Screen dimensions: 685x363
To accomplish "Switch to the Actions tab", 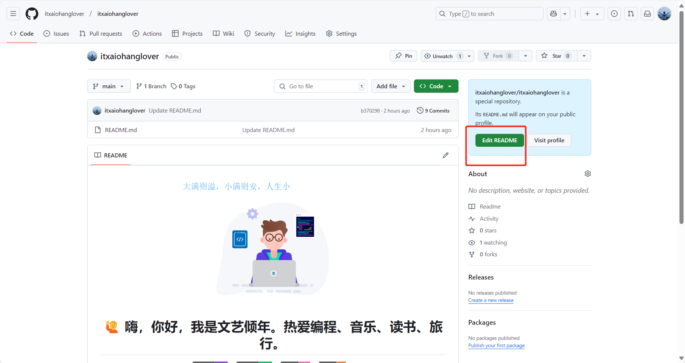I will pyautogui.click(x=147, y=33).
